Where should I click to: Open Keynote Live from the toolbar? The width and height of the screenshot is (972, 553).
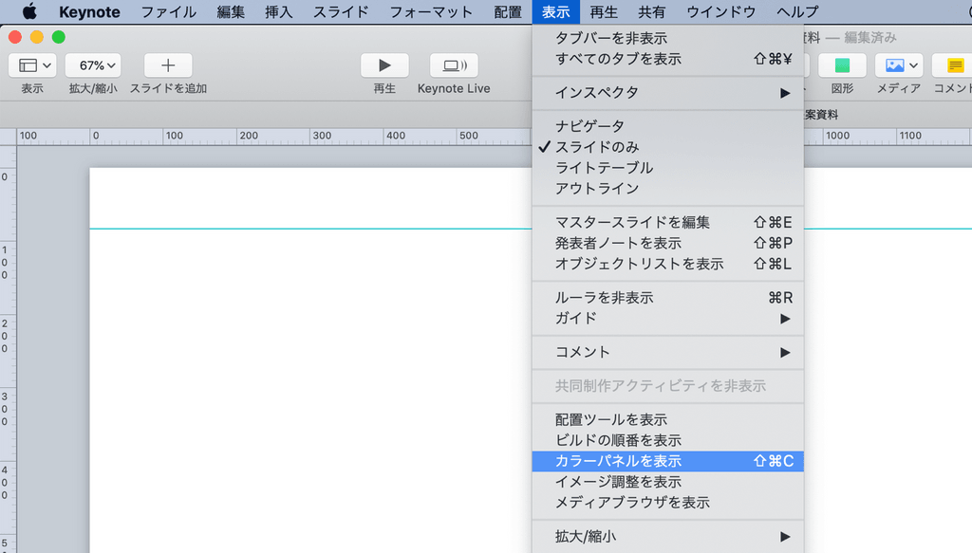(453, 65)
